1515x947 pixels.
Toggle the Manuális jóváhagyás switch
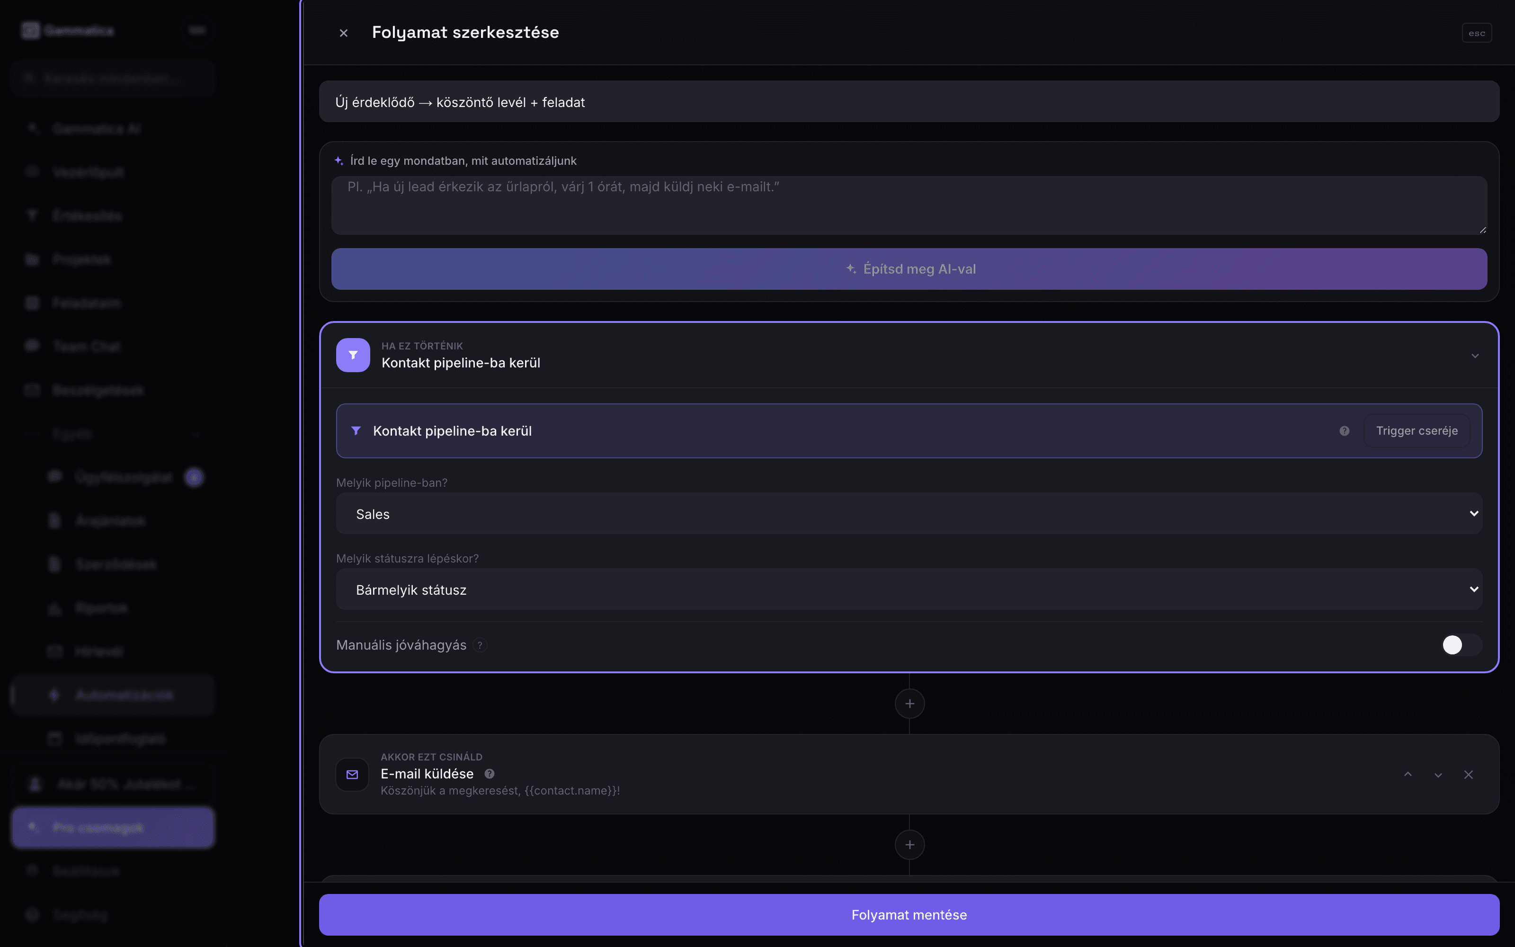(1462, 645)
